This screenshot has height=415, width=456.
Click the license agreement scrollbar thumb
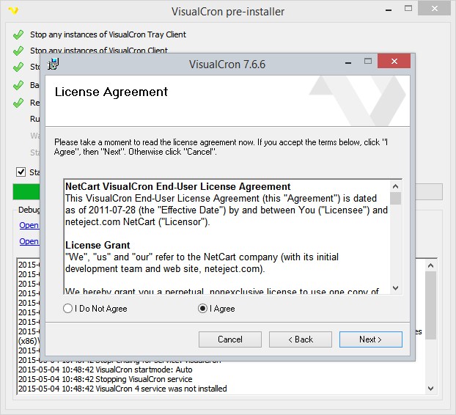point(396,199)
